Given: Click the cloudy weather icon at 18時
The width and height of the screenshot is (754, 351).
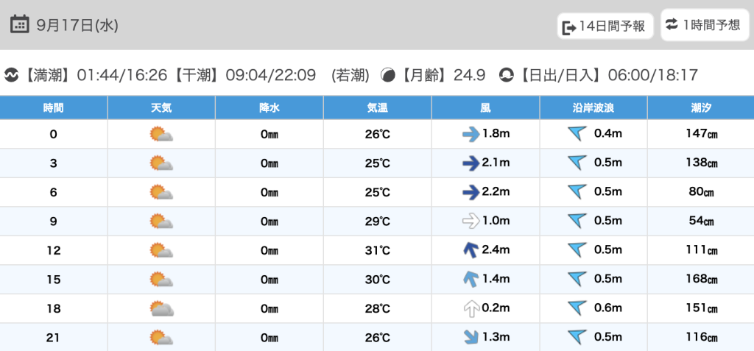Looking at the screenshot, I should pos(161,308).
